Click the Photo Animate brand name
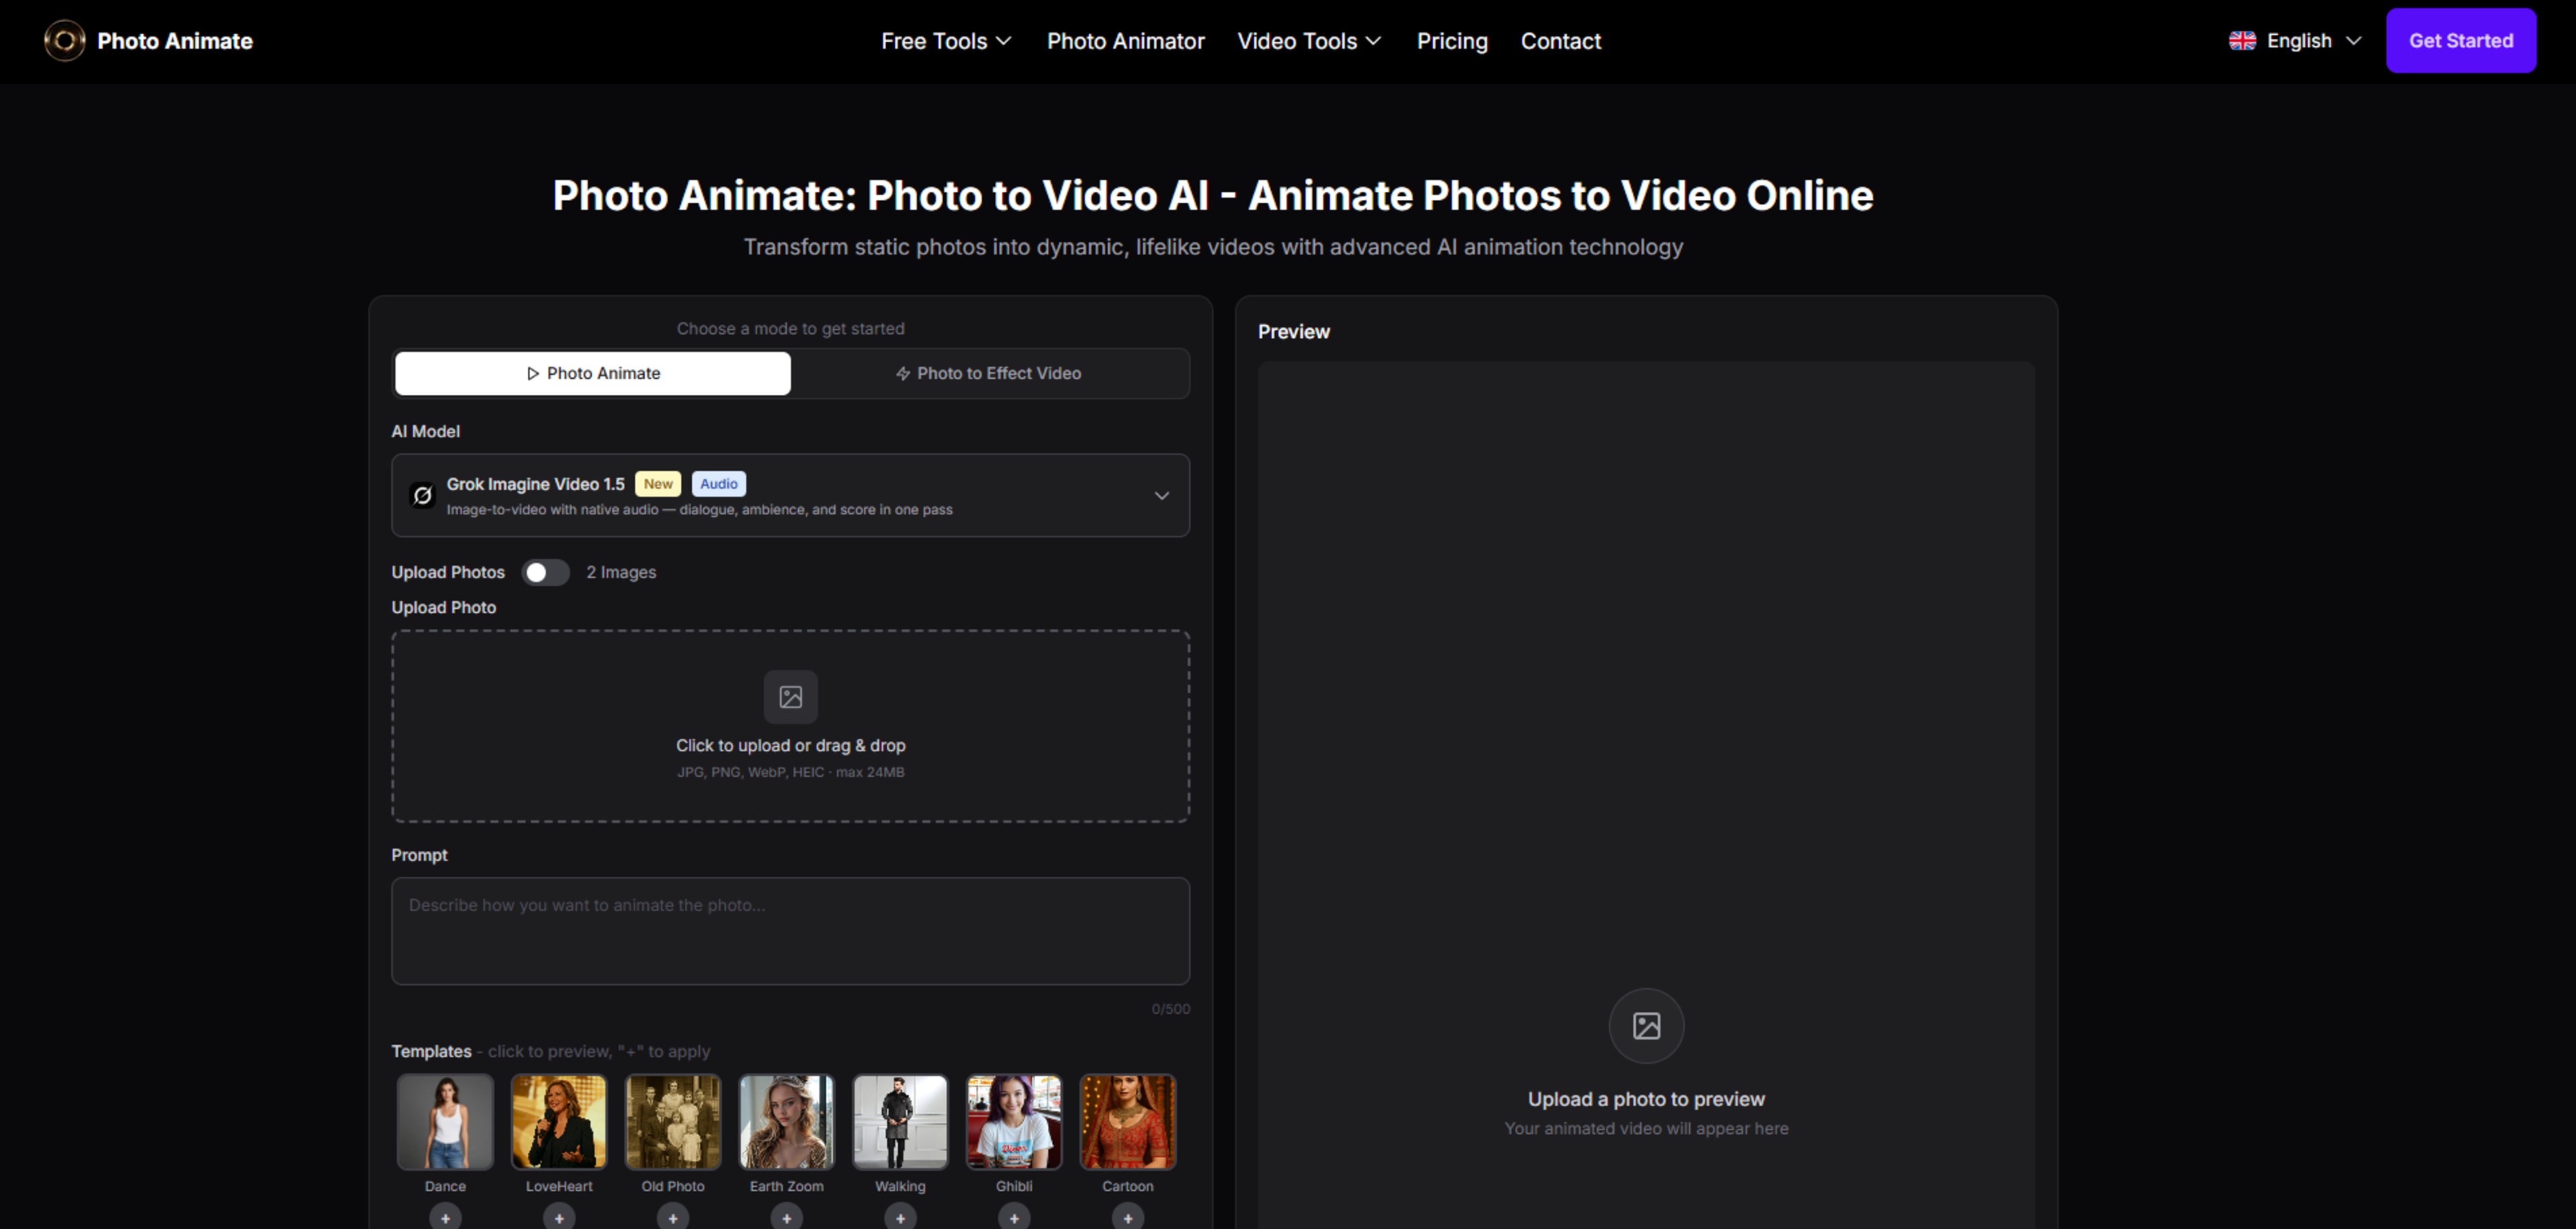The width and height of the screenshot is (2576, 1229). click(175, 41)
